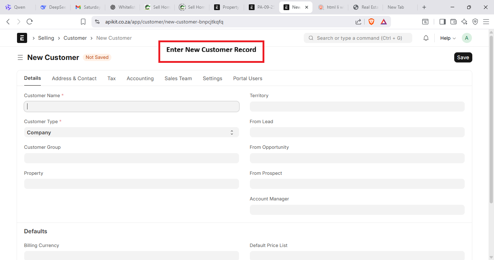Click the ERPNext home logo icon
Image resolution: width=494 pixels, height=260 pixels.
(22, 38)
